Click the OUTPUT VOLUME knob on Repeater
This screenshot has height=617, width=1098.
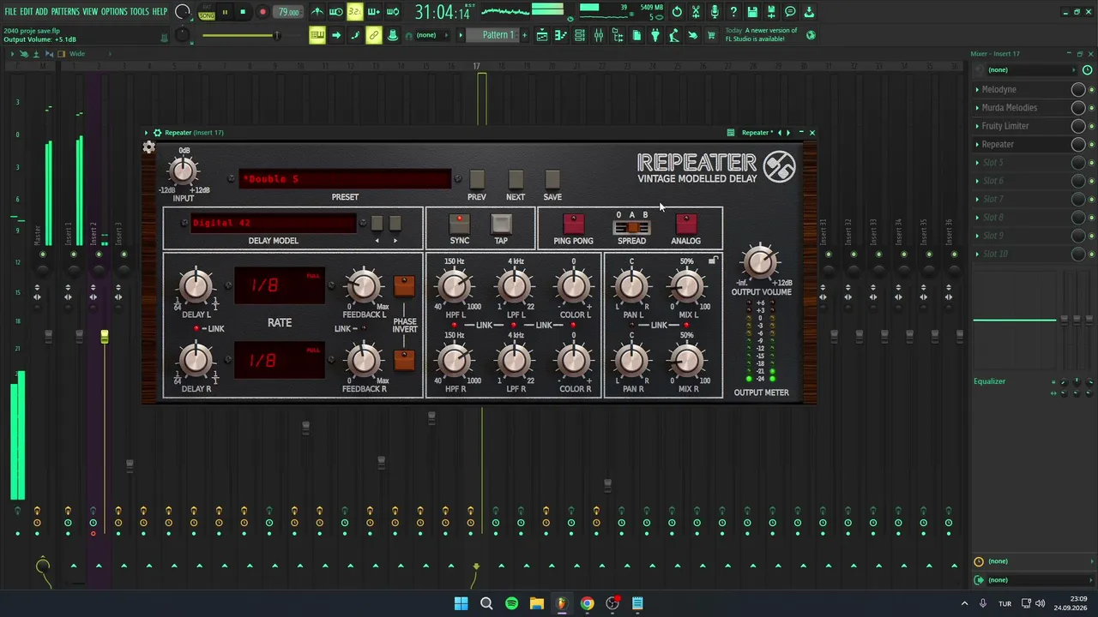pyautogui.click(x=760, y=263)
